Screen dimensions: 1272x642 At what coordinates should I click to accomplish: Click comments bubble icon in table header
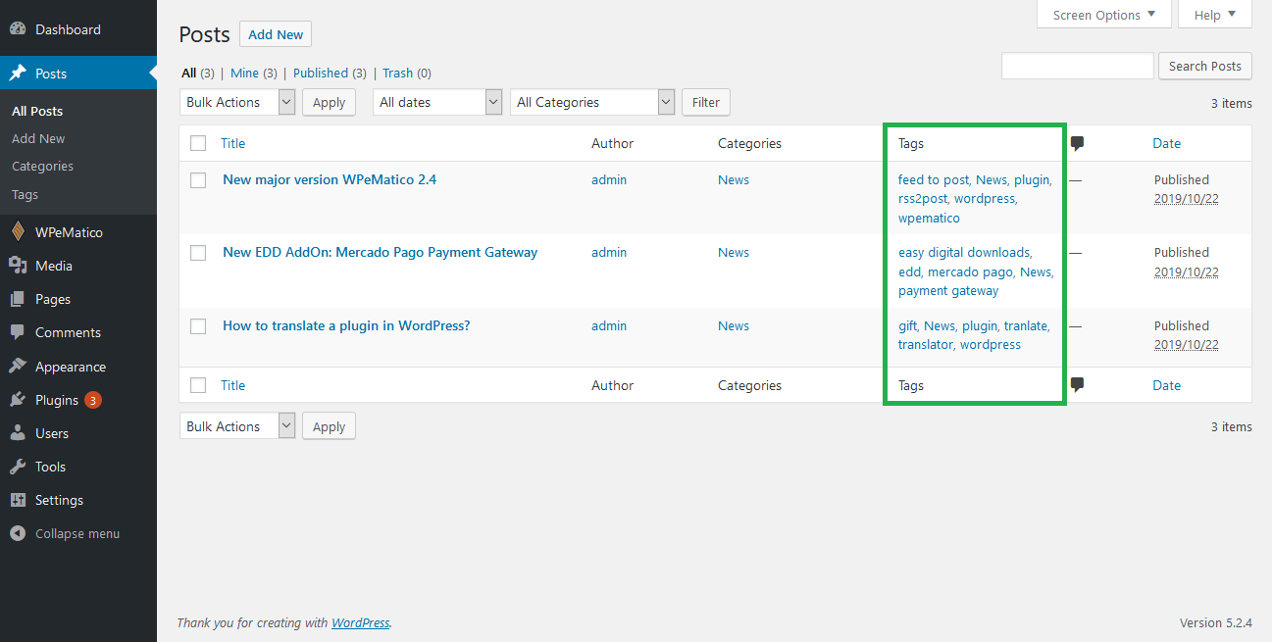click(x=1078, y=144)
